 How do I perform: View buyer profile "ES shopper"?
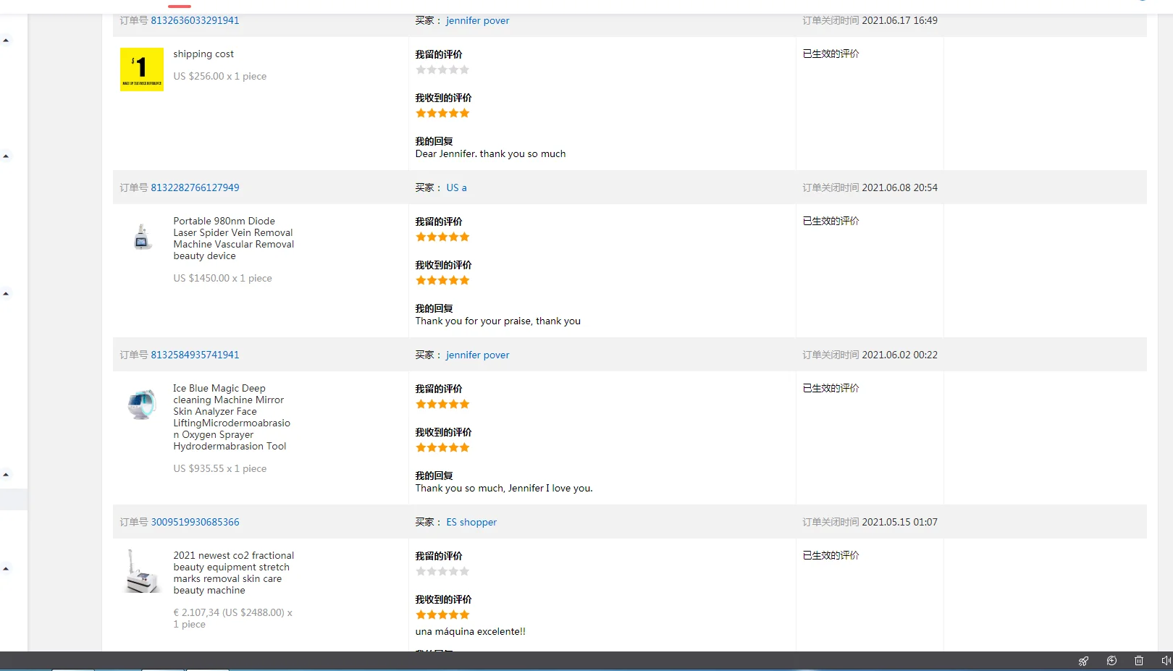click(x=471, y=522)
